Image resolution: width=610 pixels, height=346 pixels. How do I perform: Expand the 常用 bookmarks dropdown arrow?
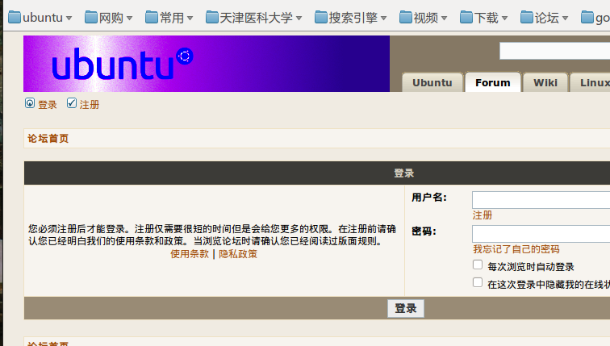(x=190, y=19)
